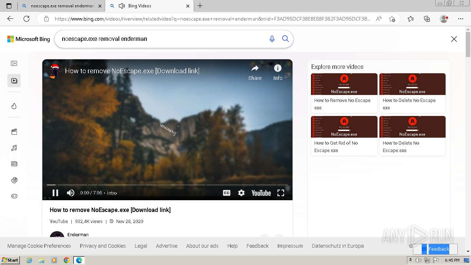
Task: Open browser profile avatar
Action: coord(444,19)
